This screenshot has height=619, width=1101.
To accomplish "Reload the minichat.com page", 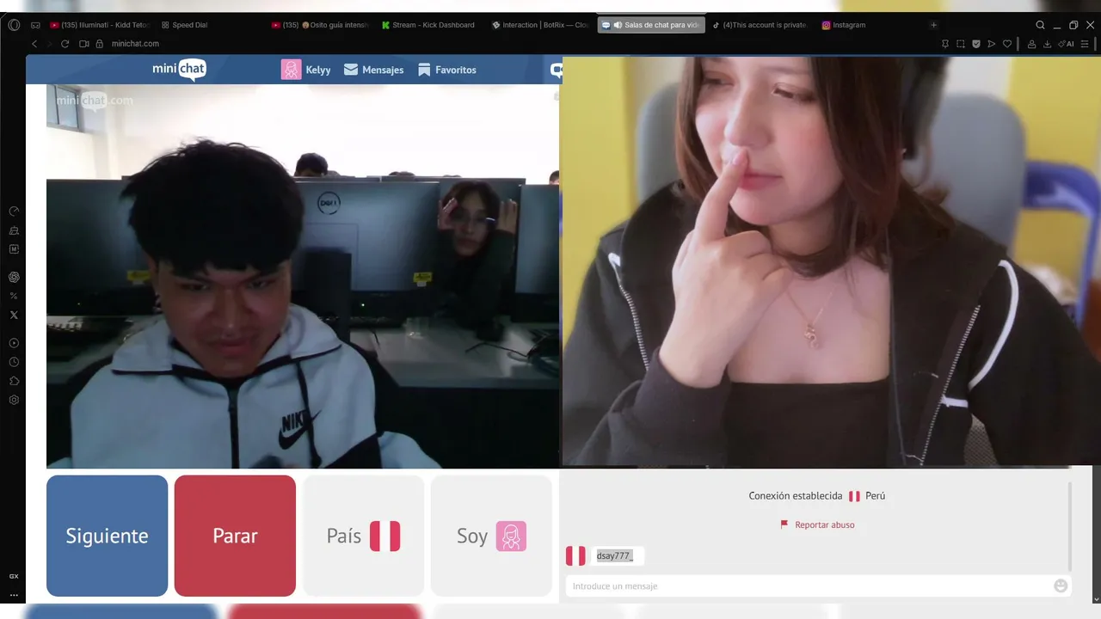I will point(65,44).
